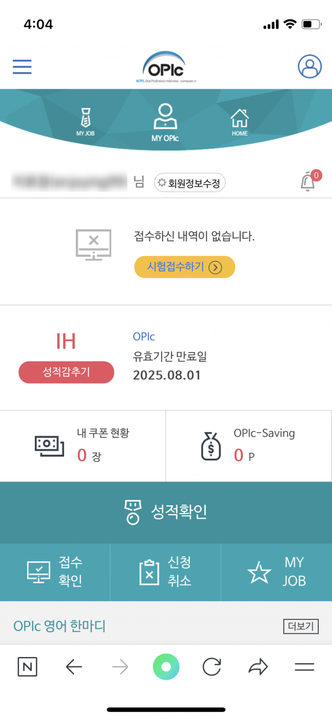Tap the share arrow in the browser bar
The image size is (332, 719).
pyautogui.click(x=257, y=667)
